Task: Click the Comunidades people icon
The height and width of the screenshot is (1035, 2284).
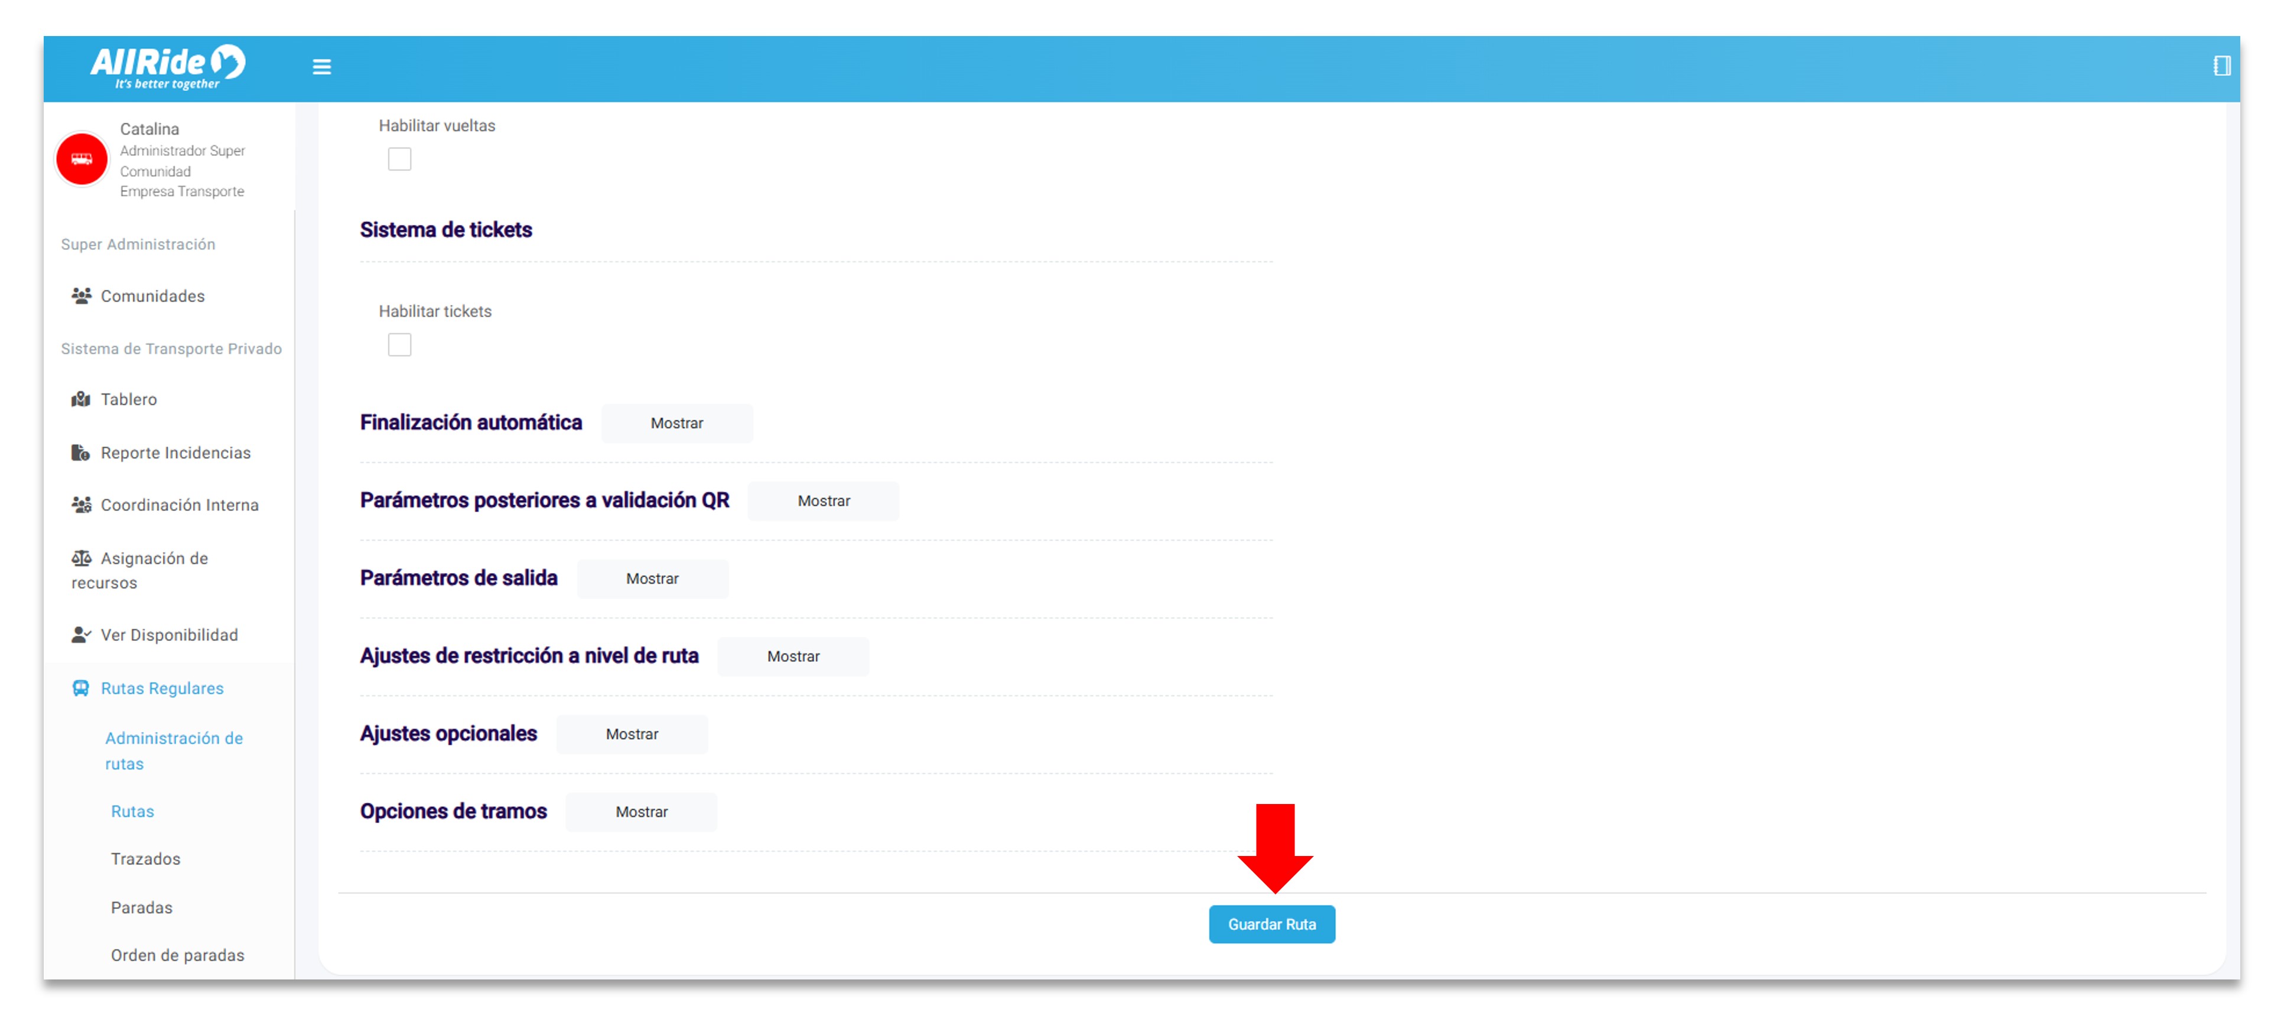Action: [81, 295]
